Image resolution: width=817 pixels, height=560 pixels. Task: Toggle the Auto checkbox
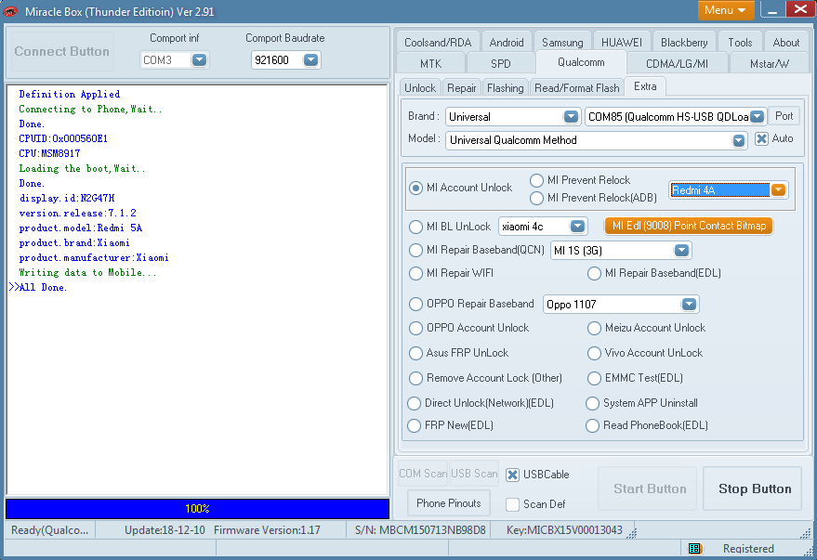point(761,139)
